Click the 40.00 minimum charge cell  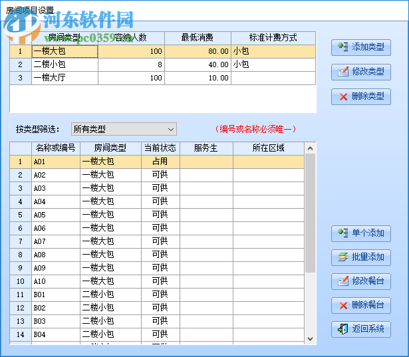198,64
